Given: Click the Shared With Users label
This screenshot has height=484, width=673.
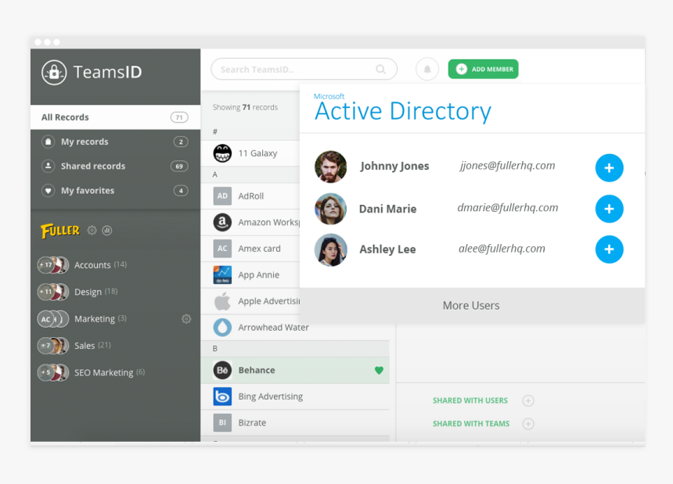Looking at the screenshot, I should (470, 400).
